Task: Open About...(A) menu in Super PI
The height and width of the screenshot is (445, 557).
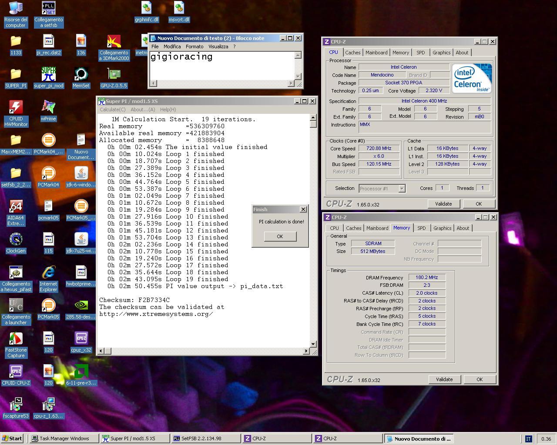Action: point(143,110)
